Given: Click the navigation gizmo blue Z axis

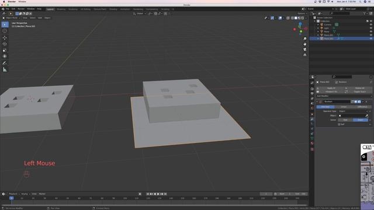Looking at the screenshot, I should click(x=300, y=24).
